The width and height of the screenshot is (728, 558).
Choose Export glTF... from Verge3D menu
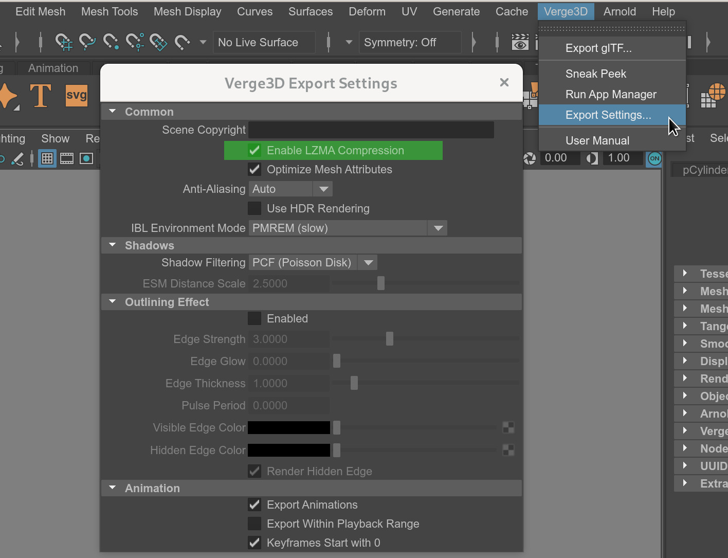click(x=612, y=48)
